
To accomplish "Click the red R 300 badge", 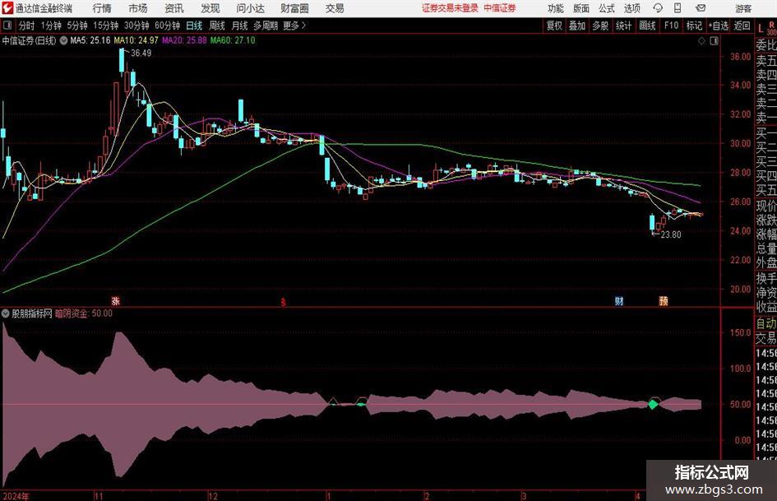I will (771, 29).
